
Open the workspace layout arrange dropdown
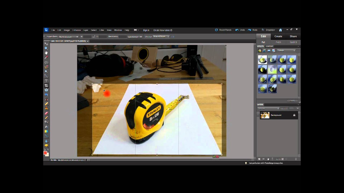tap(136, 30)
